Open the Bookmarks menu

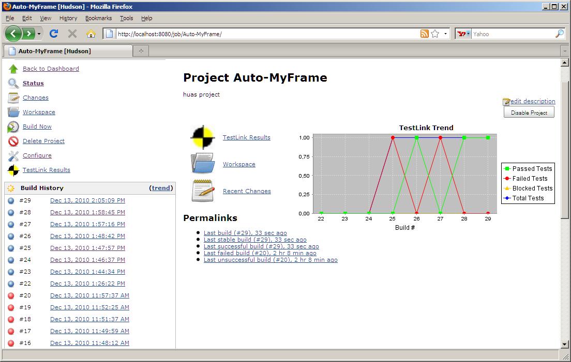(98, 18)
